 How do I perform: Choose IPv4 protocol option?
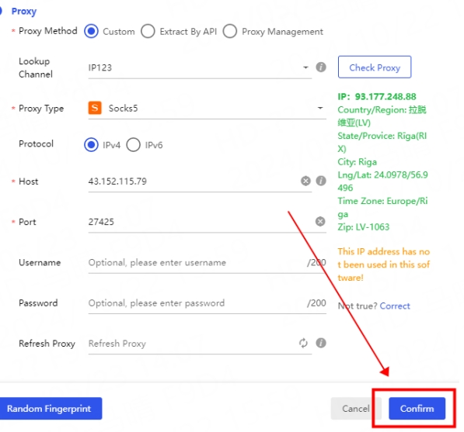[91, 145]
